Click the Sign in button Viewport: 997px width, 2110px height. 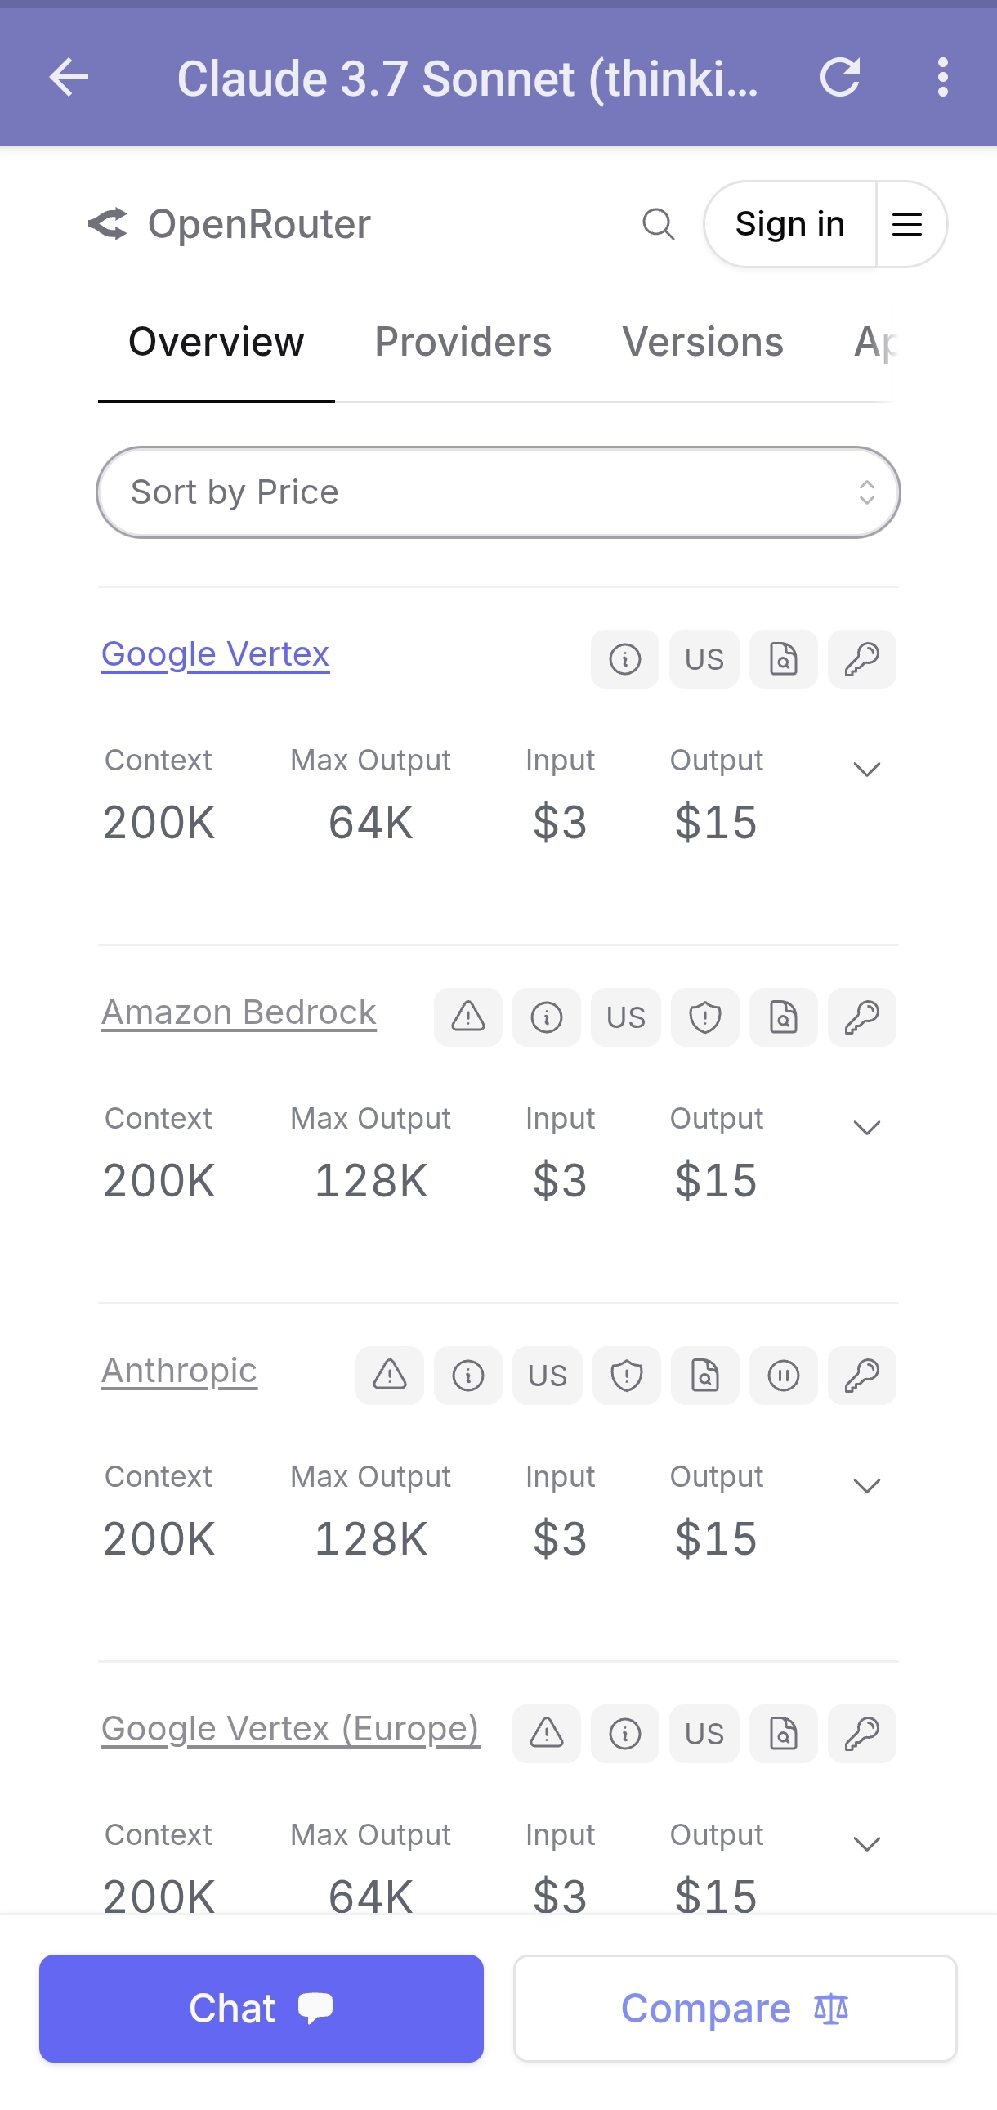click(789, 223)
